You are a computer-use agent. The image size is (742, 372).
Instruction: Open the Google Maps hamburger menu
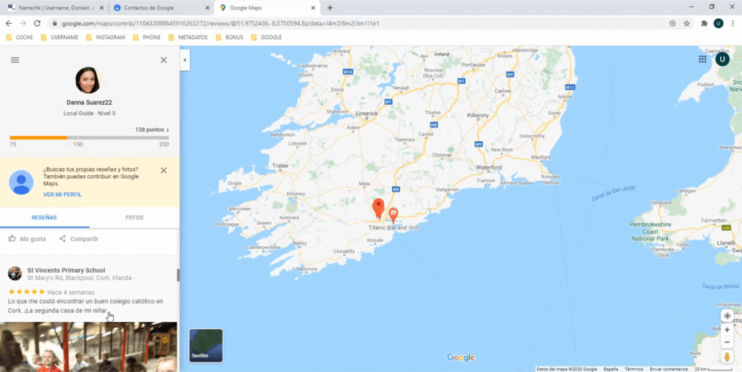15,60
